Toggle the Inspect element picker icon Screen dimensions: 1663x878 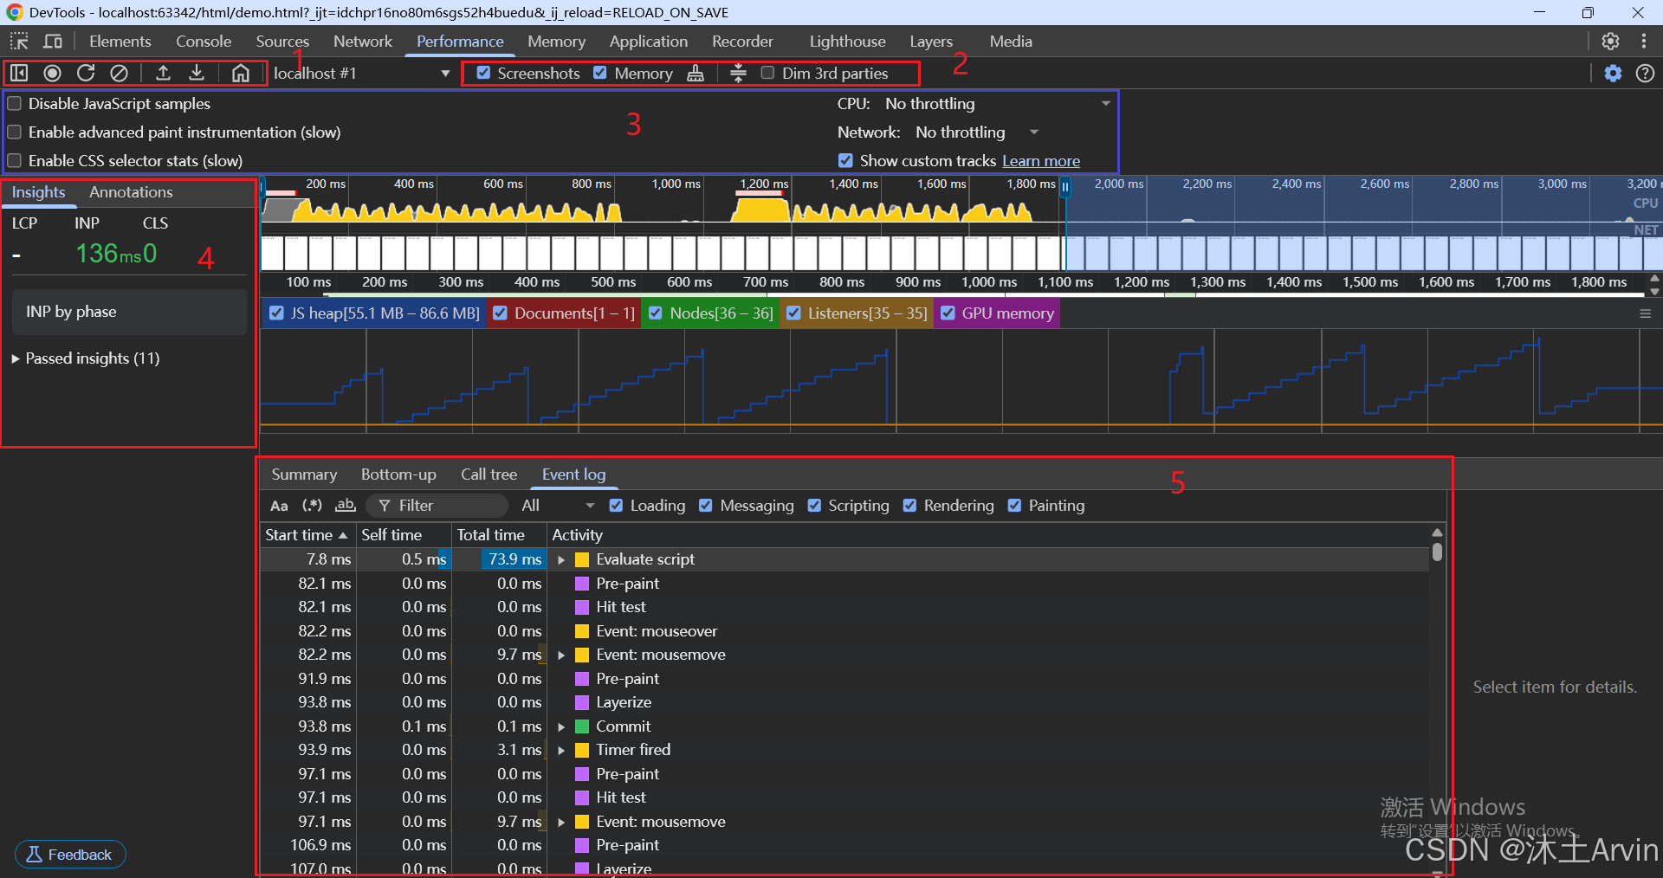(19, 41)
